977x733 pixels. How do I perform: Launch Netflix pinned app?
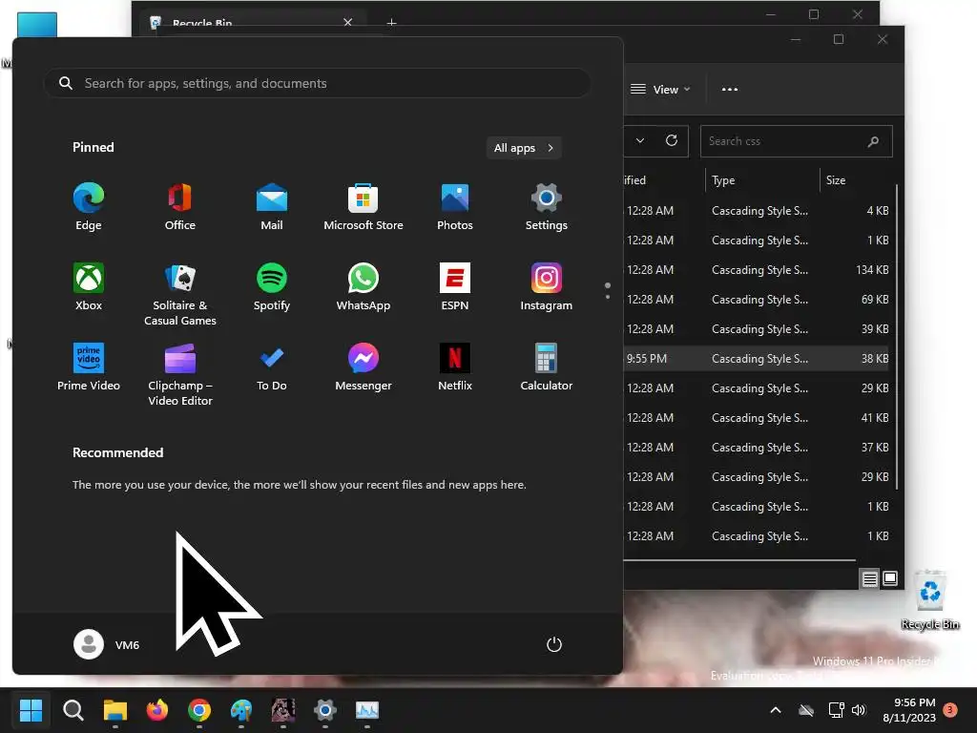pyautogui.click(x=455, y=367)
